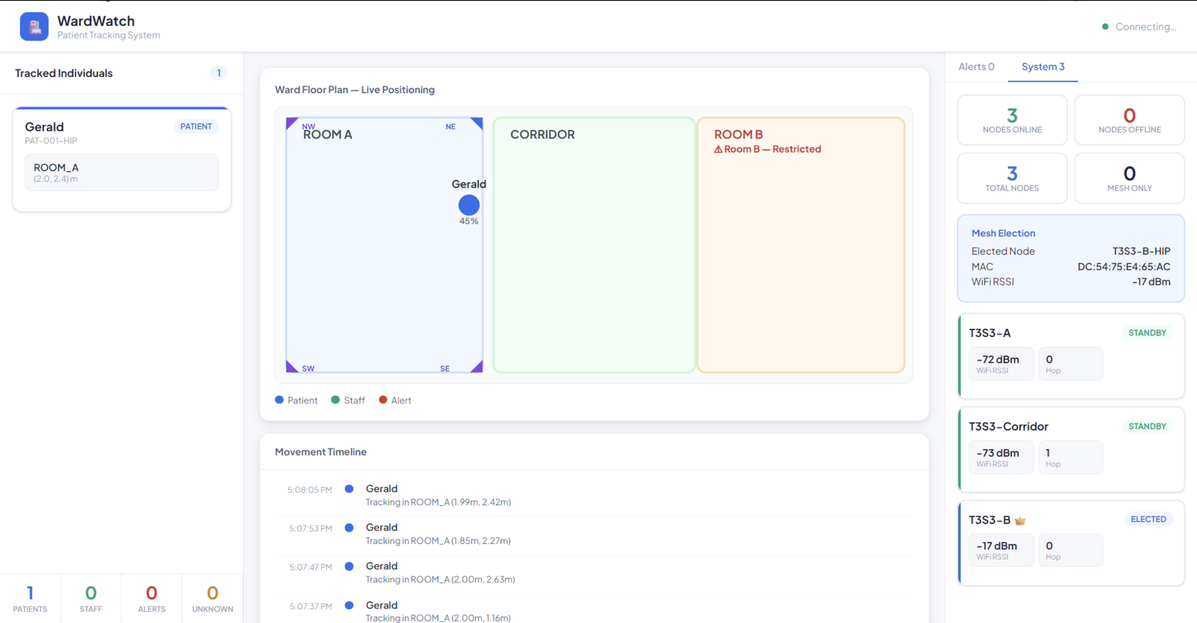
Task: Switch to the Alerts tab
Action: pyautogui.click(x=976, y=66)
